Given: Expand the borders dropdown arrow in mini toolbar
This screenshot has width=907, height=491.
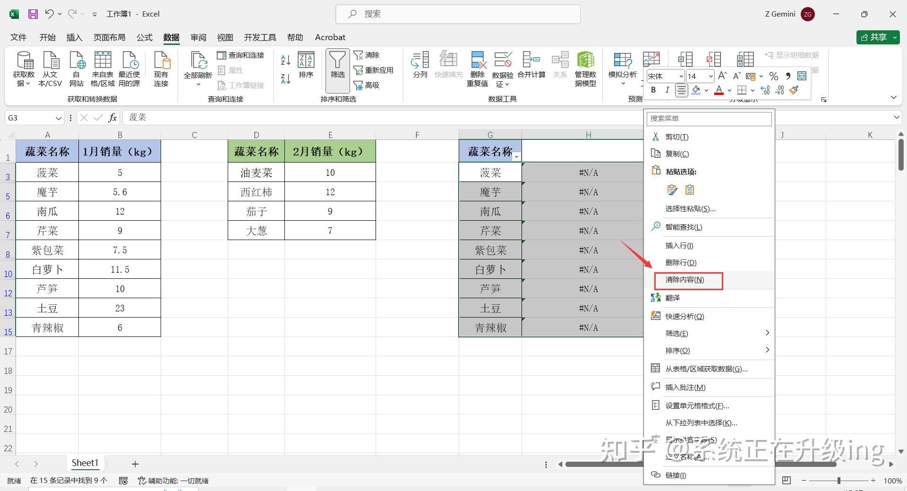Looking at the screenshot, I should coord(753,90).
